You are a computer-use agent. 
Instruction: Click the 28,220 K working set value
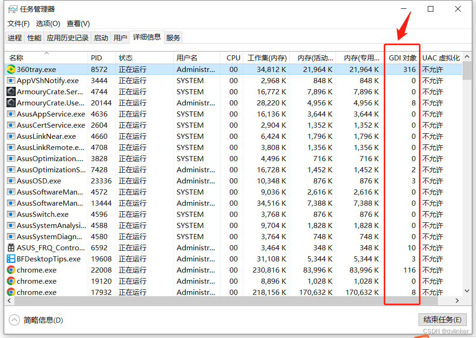coord(272,103)
